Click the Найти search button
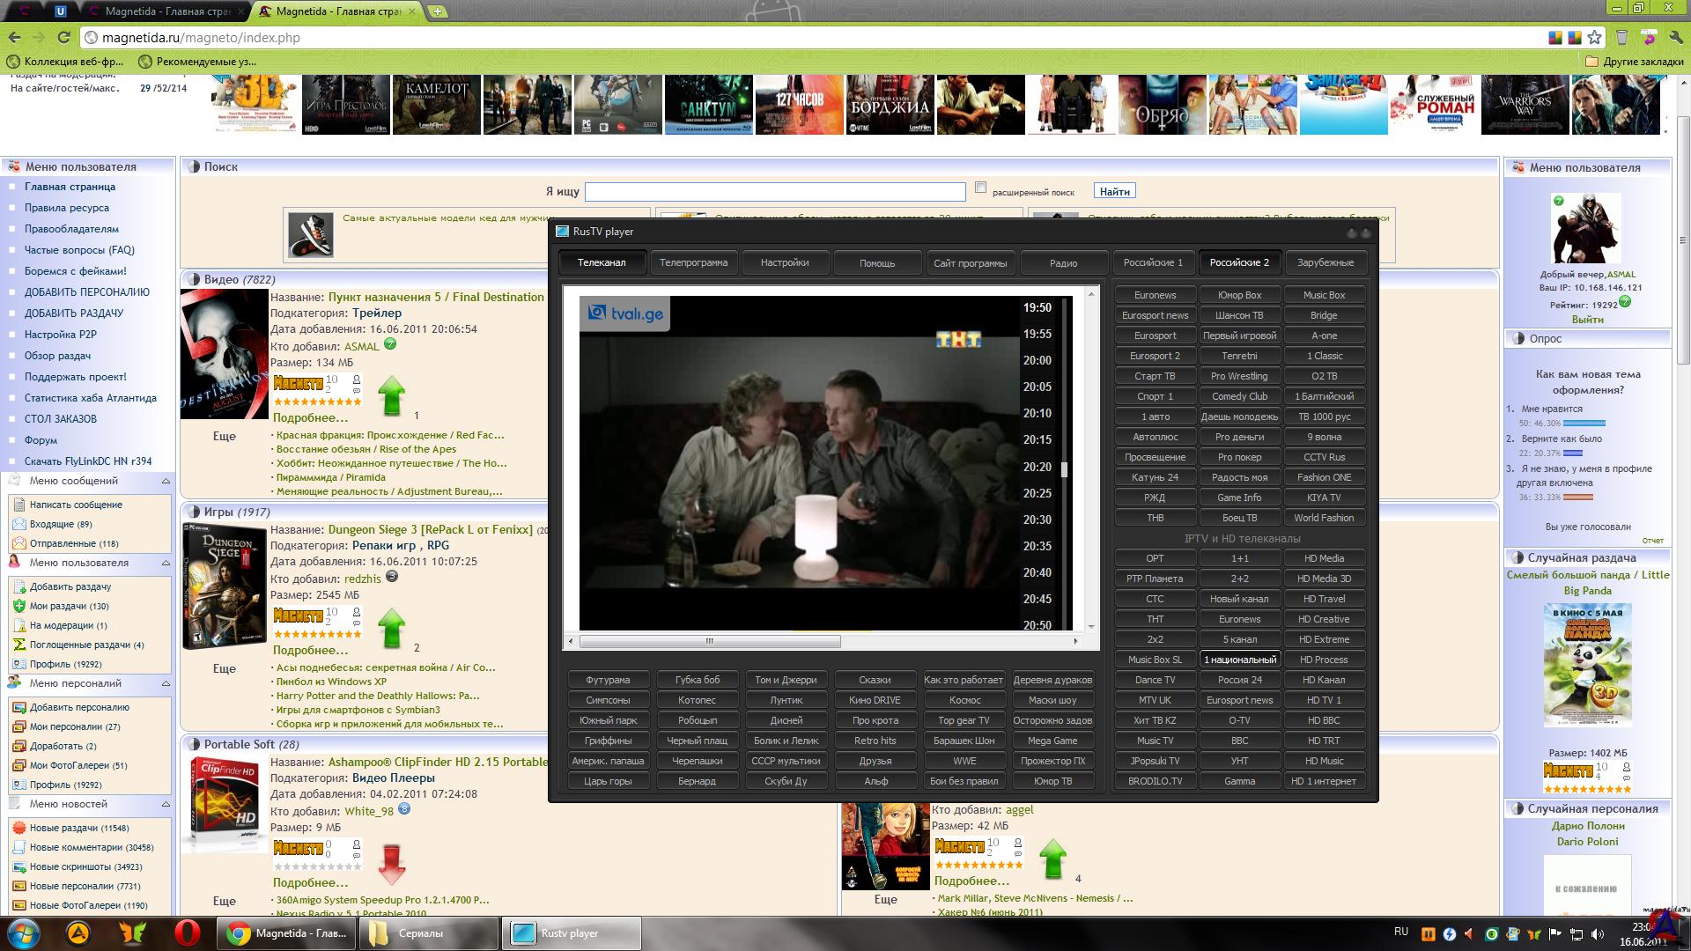 click(1114, 191)
